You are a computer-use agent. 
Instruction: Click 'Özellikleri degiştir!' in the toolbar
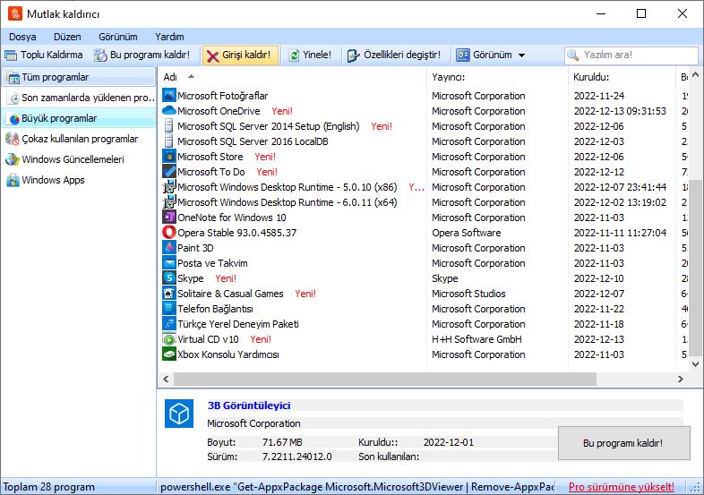click(x=395, y=55)
